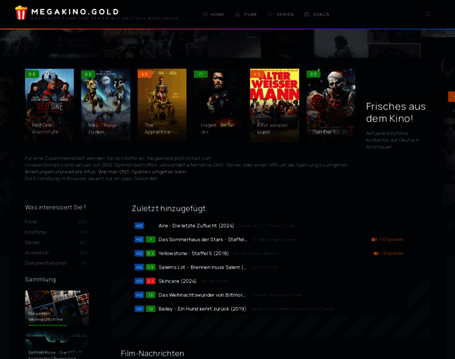Click 'Horror / Filme' genre text
The height and width of the screenshot is (359, 455).
click(x=265, y=267)
